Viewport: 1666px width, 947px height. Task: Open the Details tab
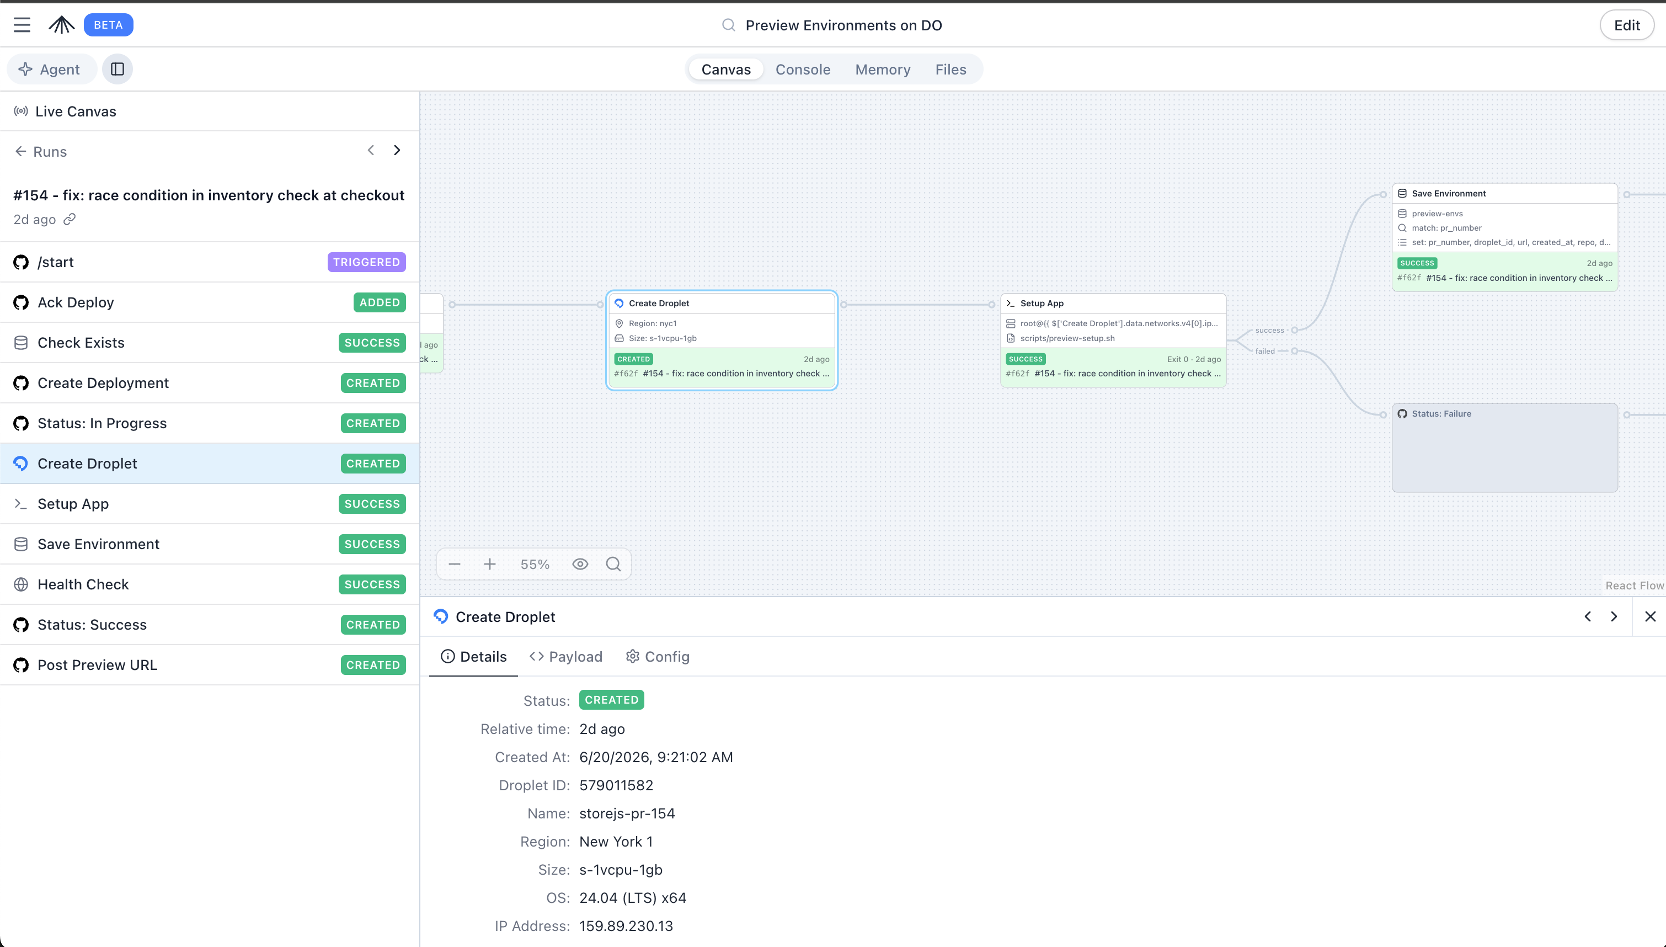473,657
